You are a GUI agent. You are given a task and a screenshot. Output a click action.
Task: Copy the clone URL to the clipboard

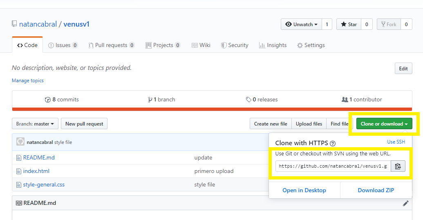pyautogui.click(x=398, y=166)
